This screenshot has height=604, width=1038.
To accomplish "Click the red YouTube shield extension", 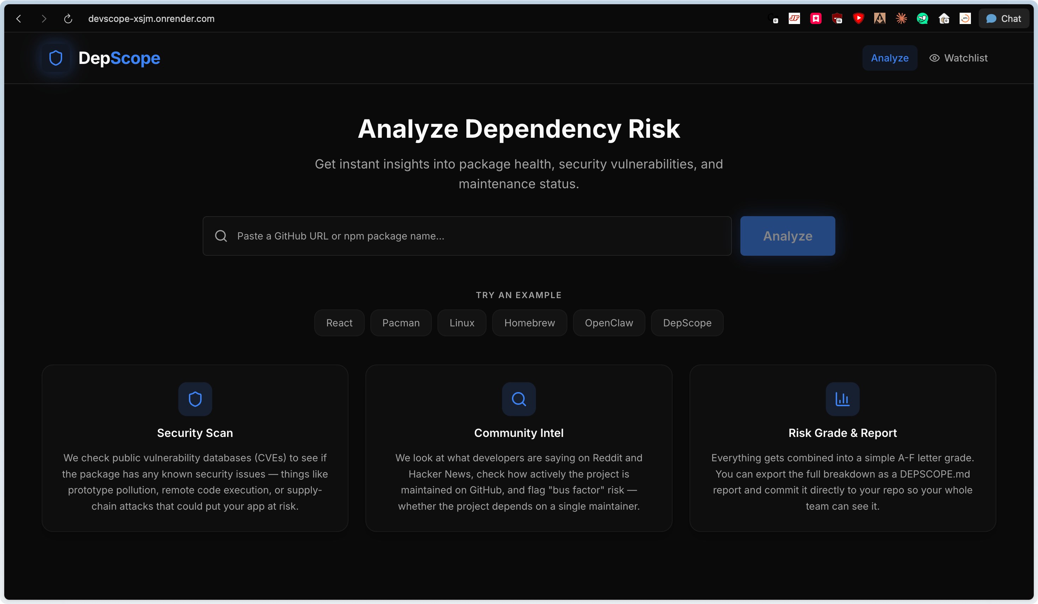I will click(x=858, y=18).
